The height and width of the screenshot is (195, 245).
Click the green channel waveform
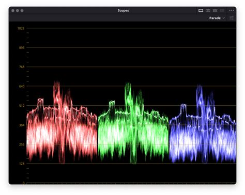(133, 123)
